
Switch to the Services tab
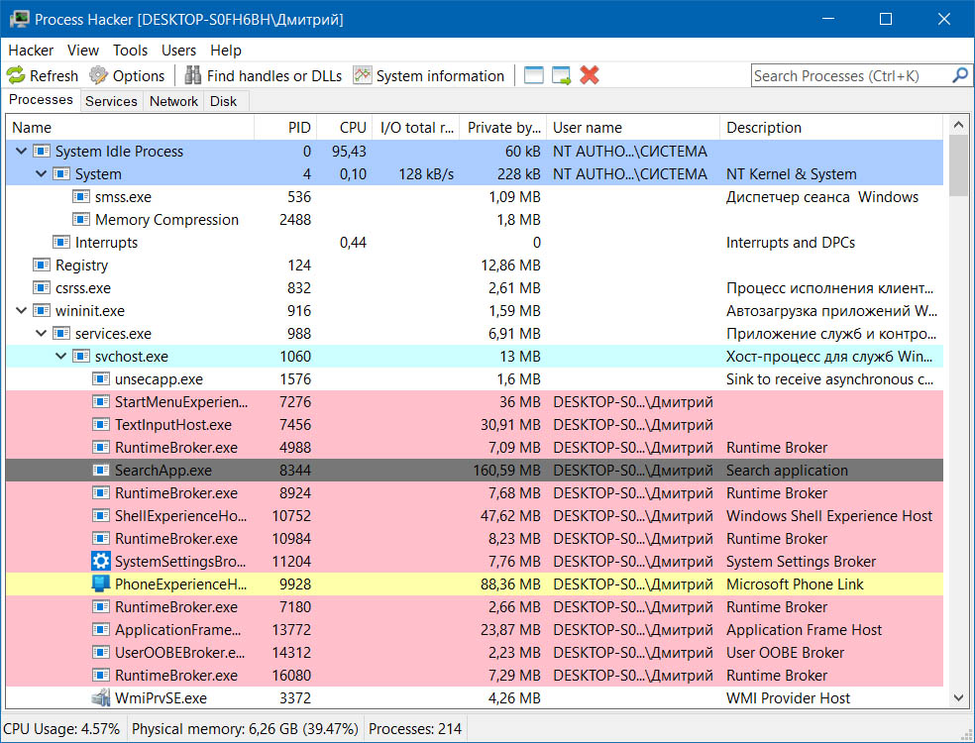111,101
